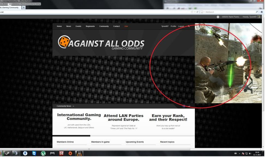Open the Bladwijzers menu
Image resolution: width=279 pixels, height=157 pixels.
[25, 4]
